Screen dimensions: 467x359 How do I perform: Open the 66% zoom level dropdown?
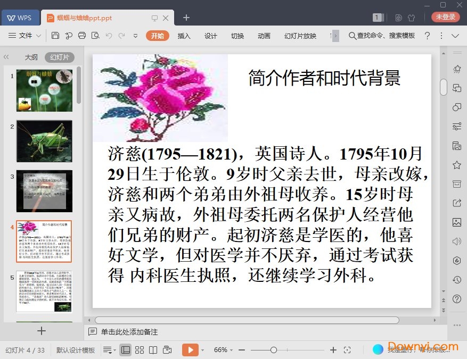(x=223, y=350)
